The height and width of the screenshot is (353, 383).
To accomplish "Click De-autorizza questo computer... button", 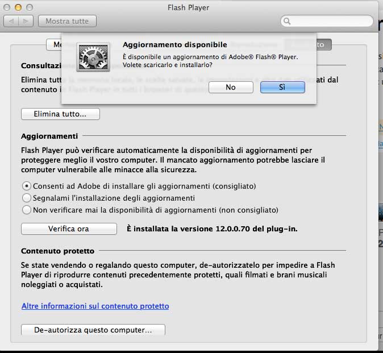I will click(x=93, y=330).
